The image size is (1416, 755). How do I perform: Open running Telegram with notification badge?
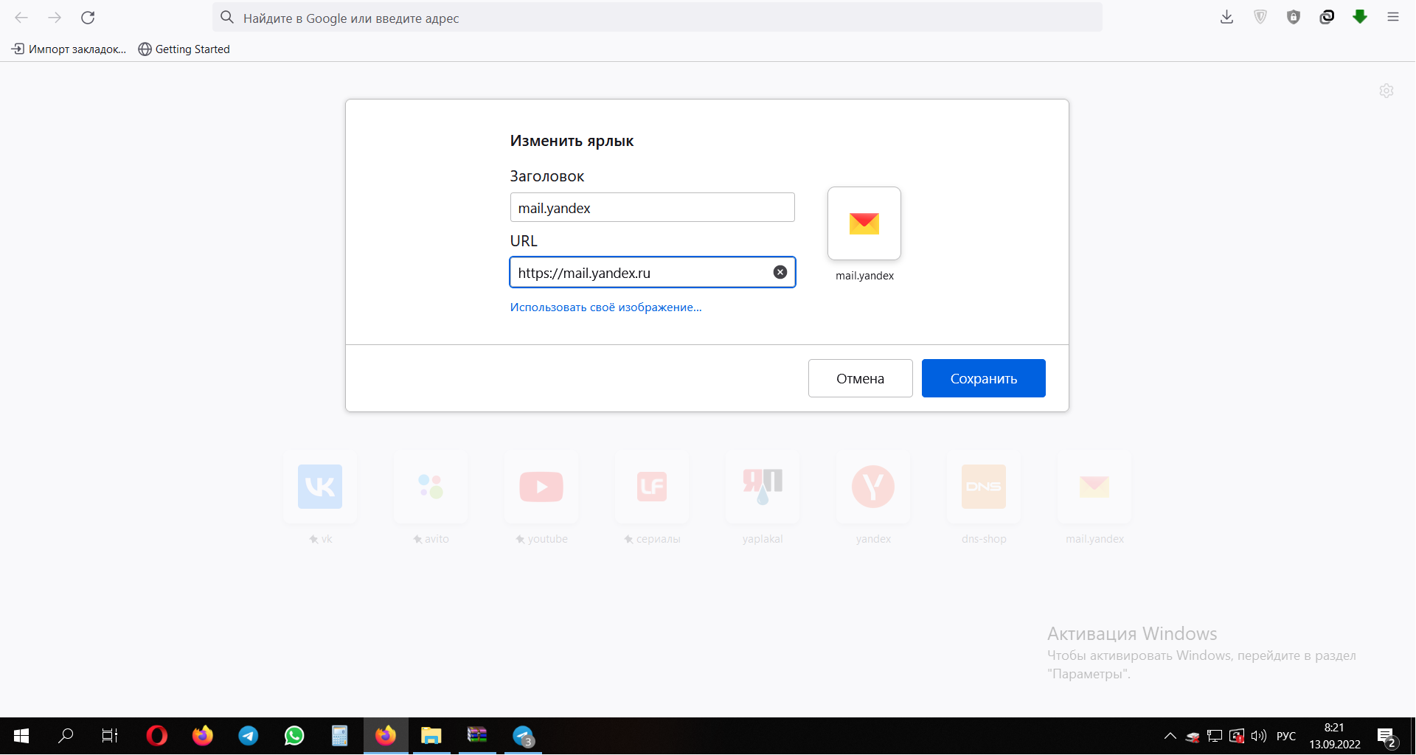click(x=523, y=736)
